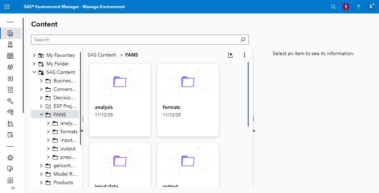Open the notepad logs icon in sidebar
379x193 pixels.
[x=10, y=180]
